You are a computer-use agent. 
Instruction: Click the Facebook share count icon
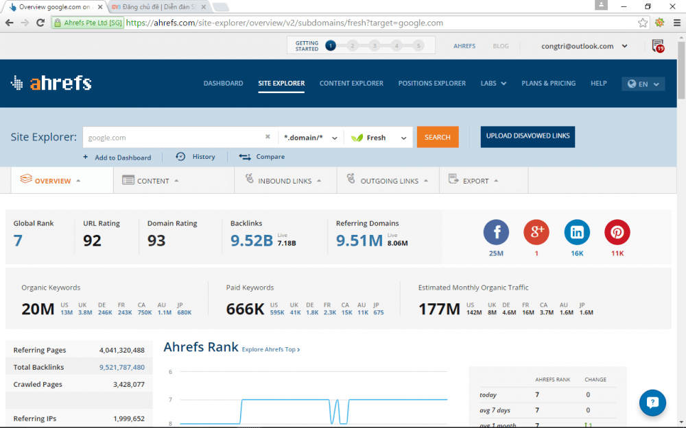click(496, 232)
